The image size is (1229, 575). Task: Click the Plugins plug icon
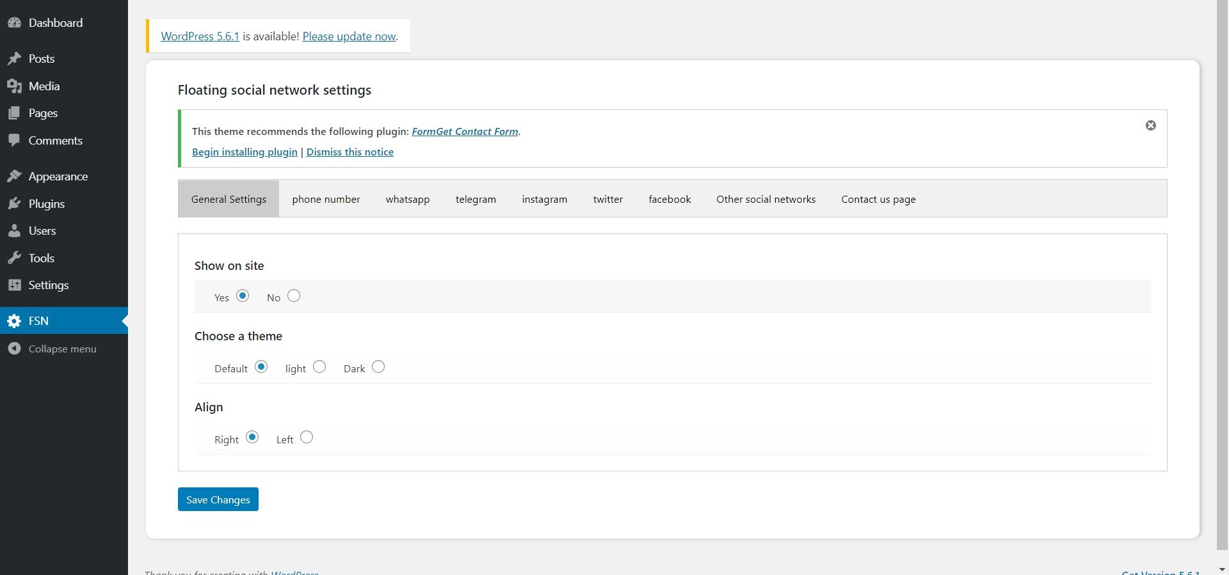click(x=14, y=204)
